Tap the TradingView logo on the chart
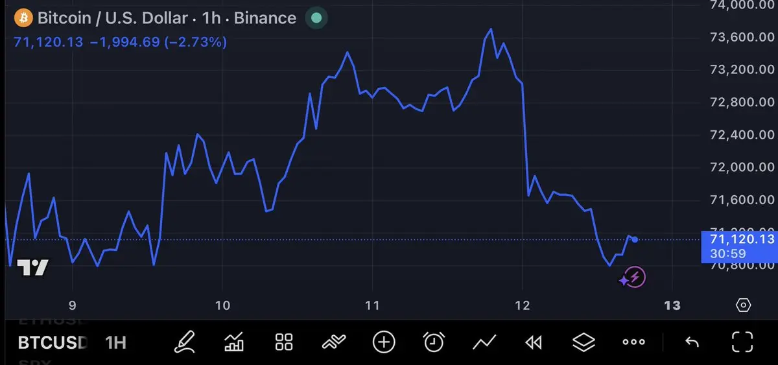 (x=32, y=268)
